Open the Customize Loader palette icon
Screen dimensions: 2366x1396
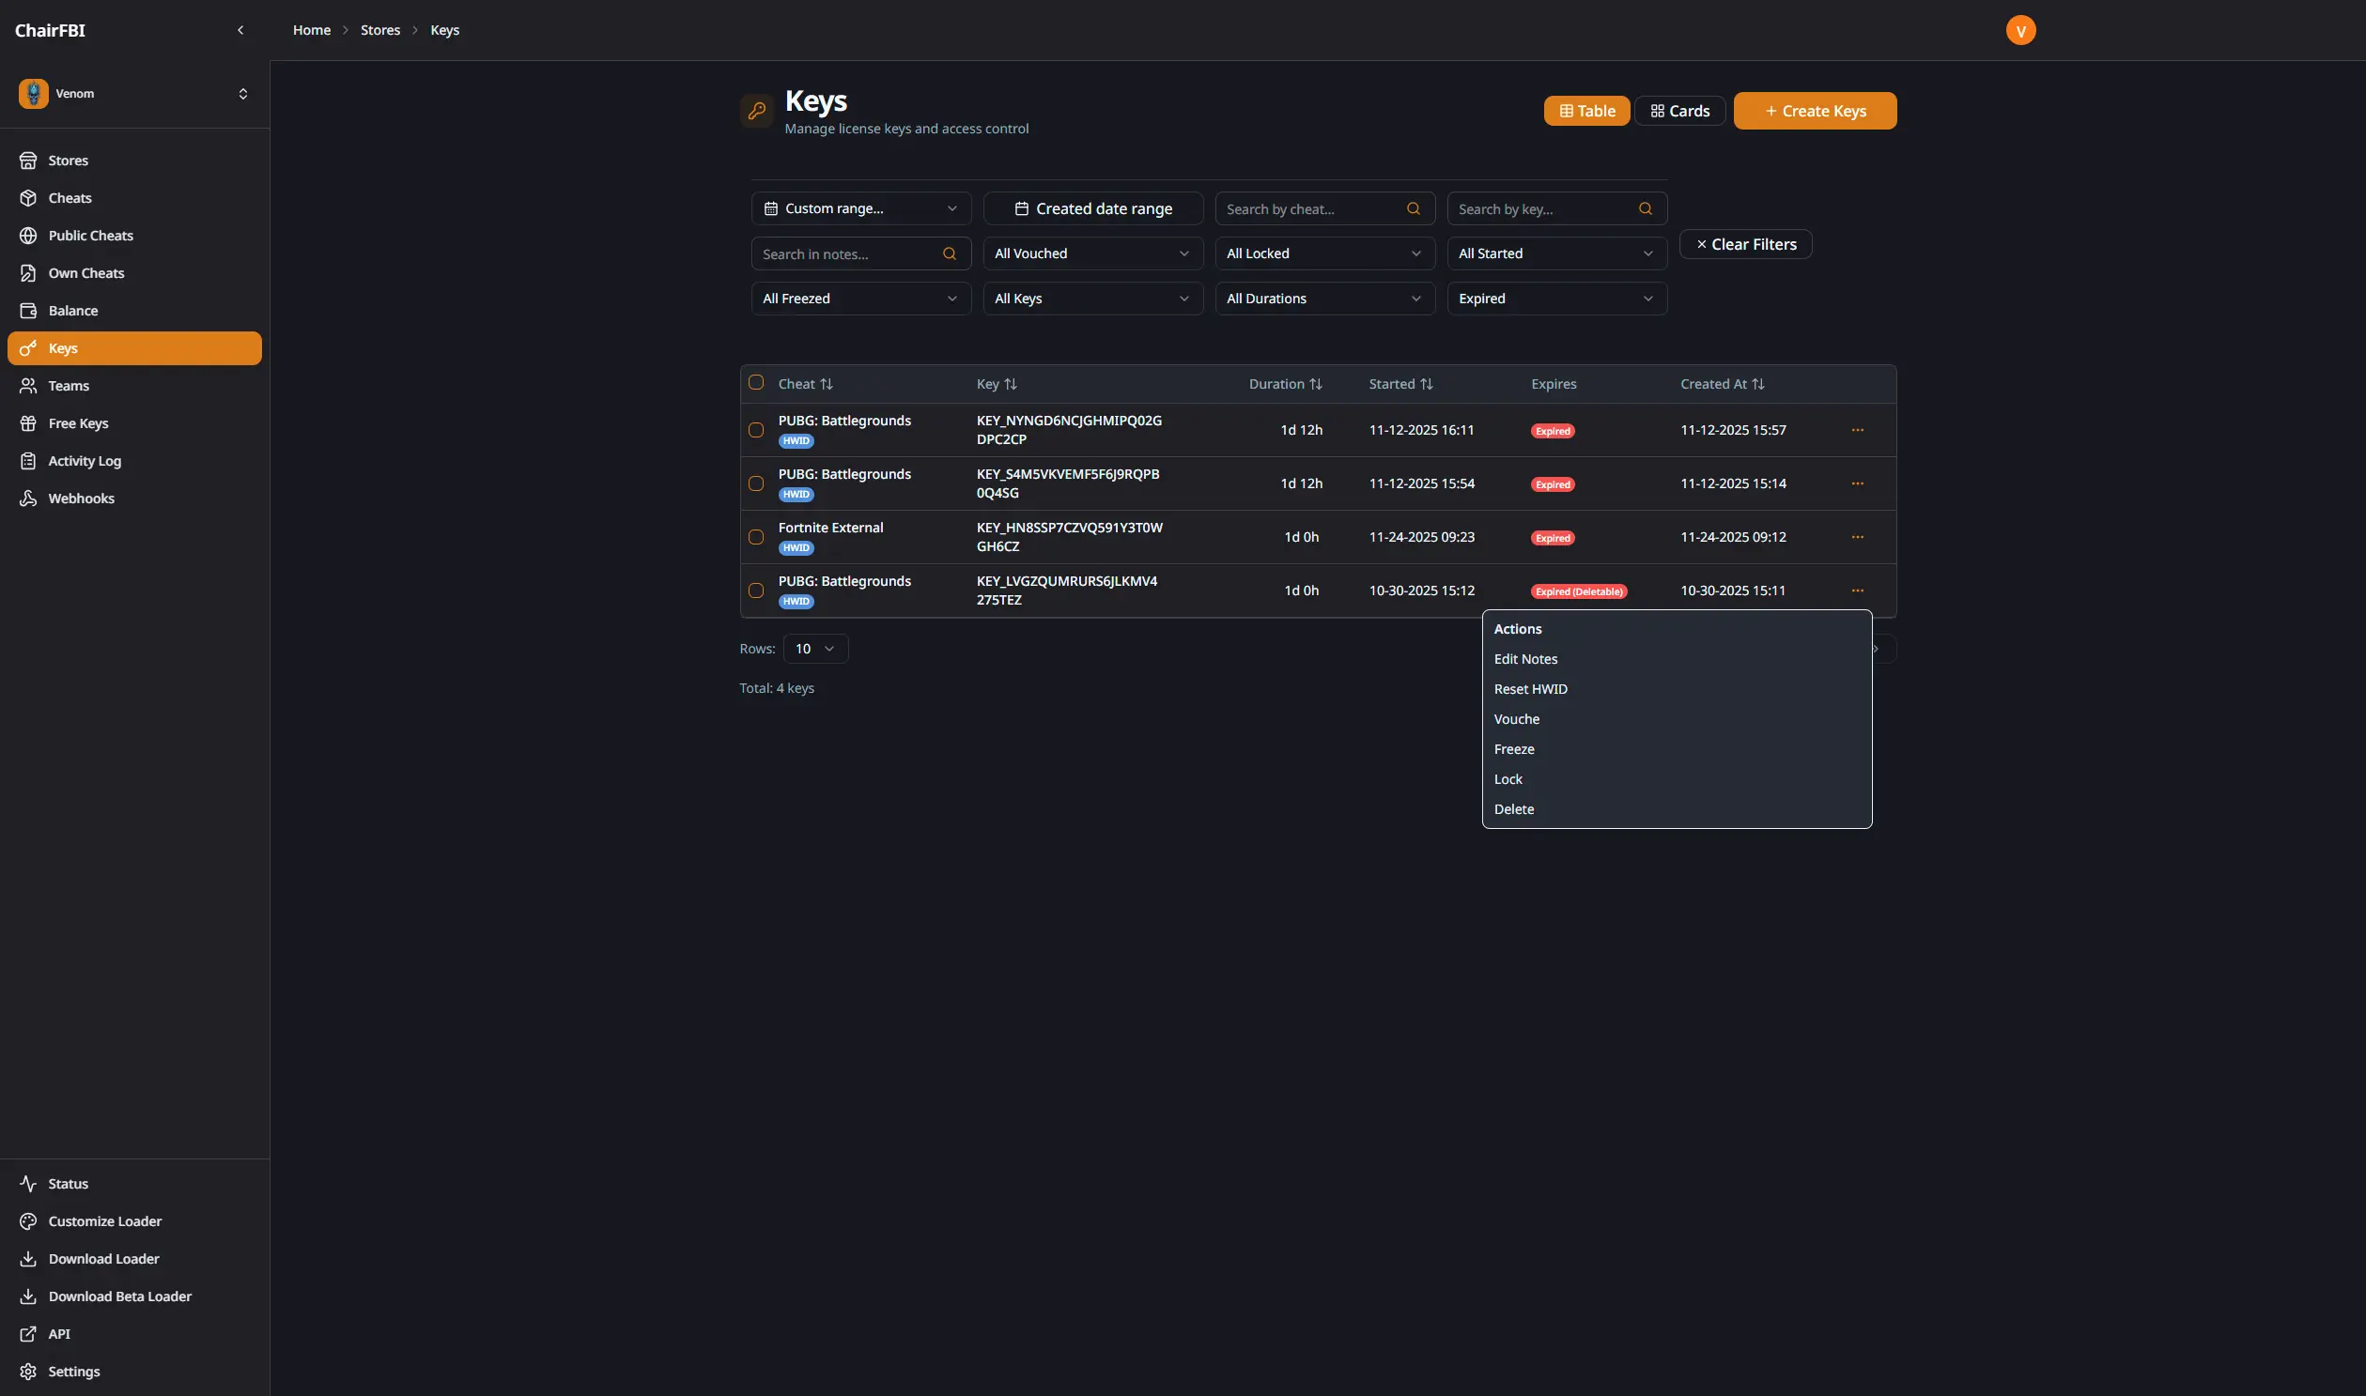coord(28,1221)
